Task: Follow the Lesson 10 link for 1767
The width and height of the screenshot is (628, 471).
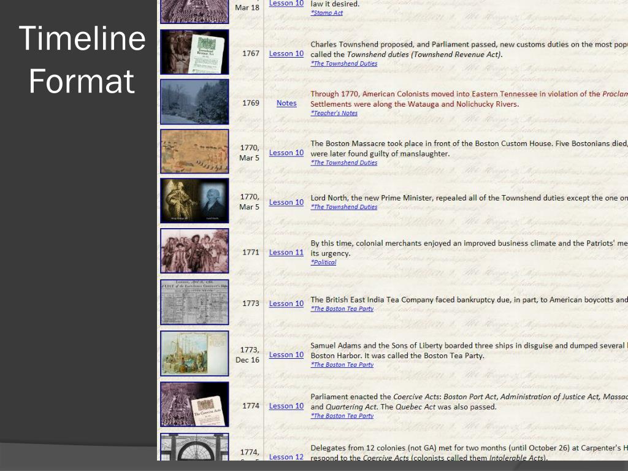Action: 286,54
